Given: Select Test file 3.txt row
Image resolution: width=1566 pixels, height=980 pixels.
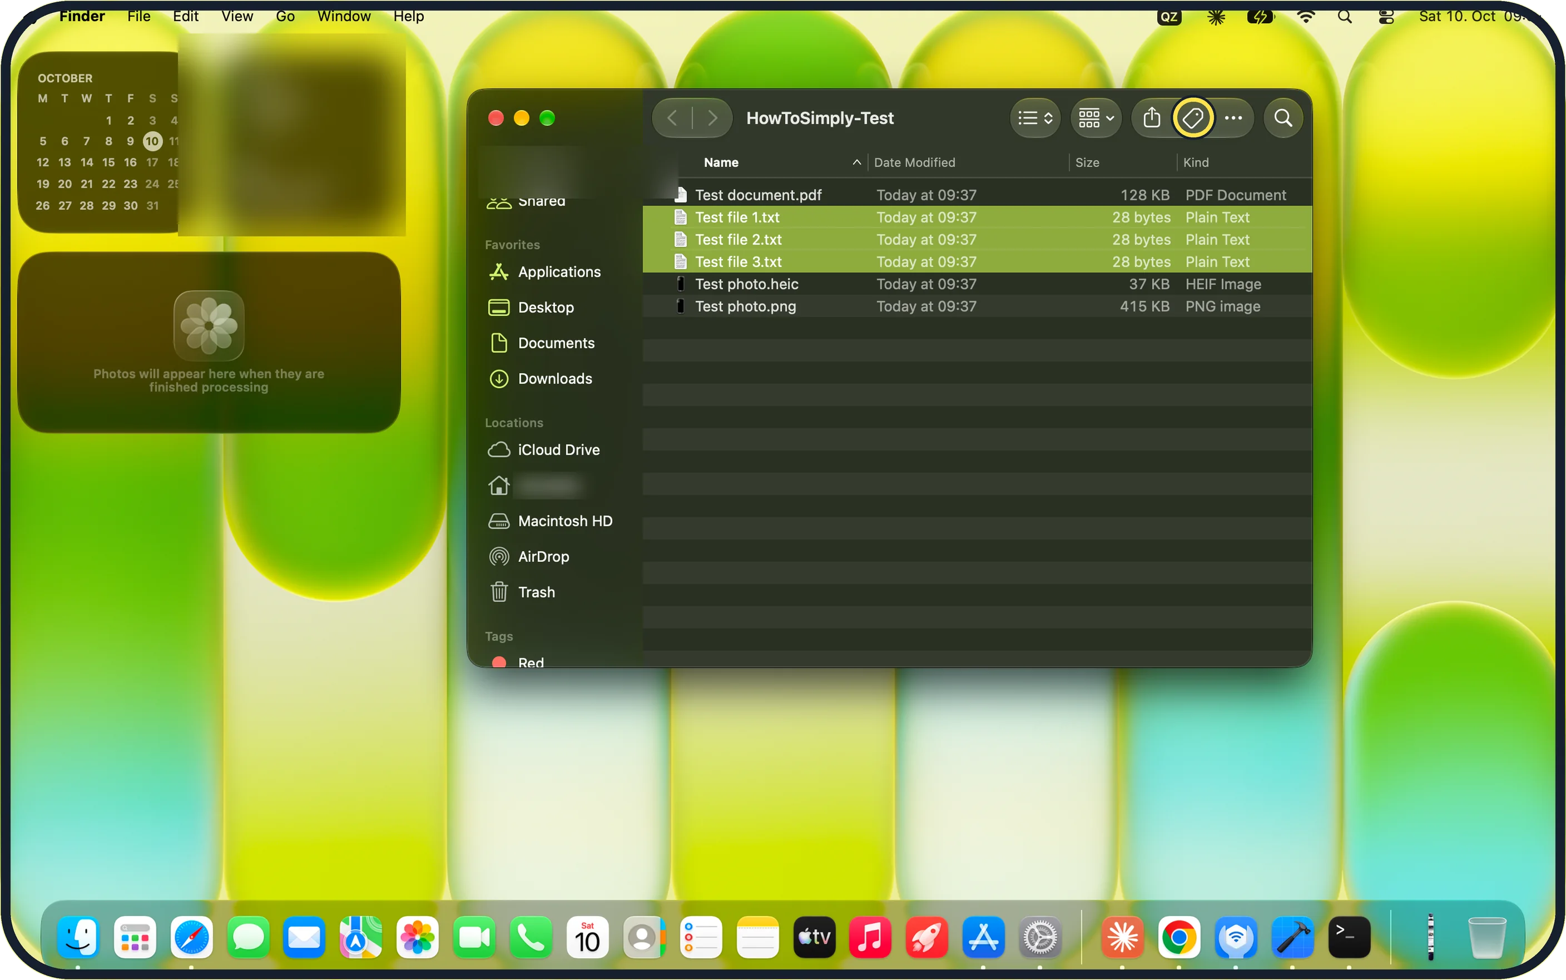Looking at the screenshot, I should [977, 262].
